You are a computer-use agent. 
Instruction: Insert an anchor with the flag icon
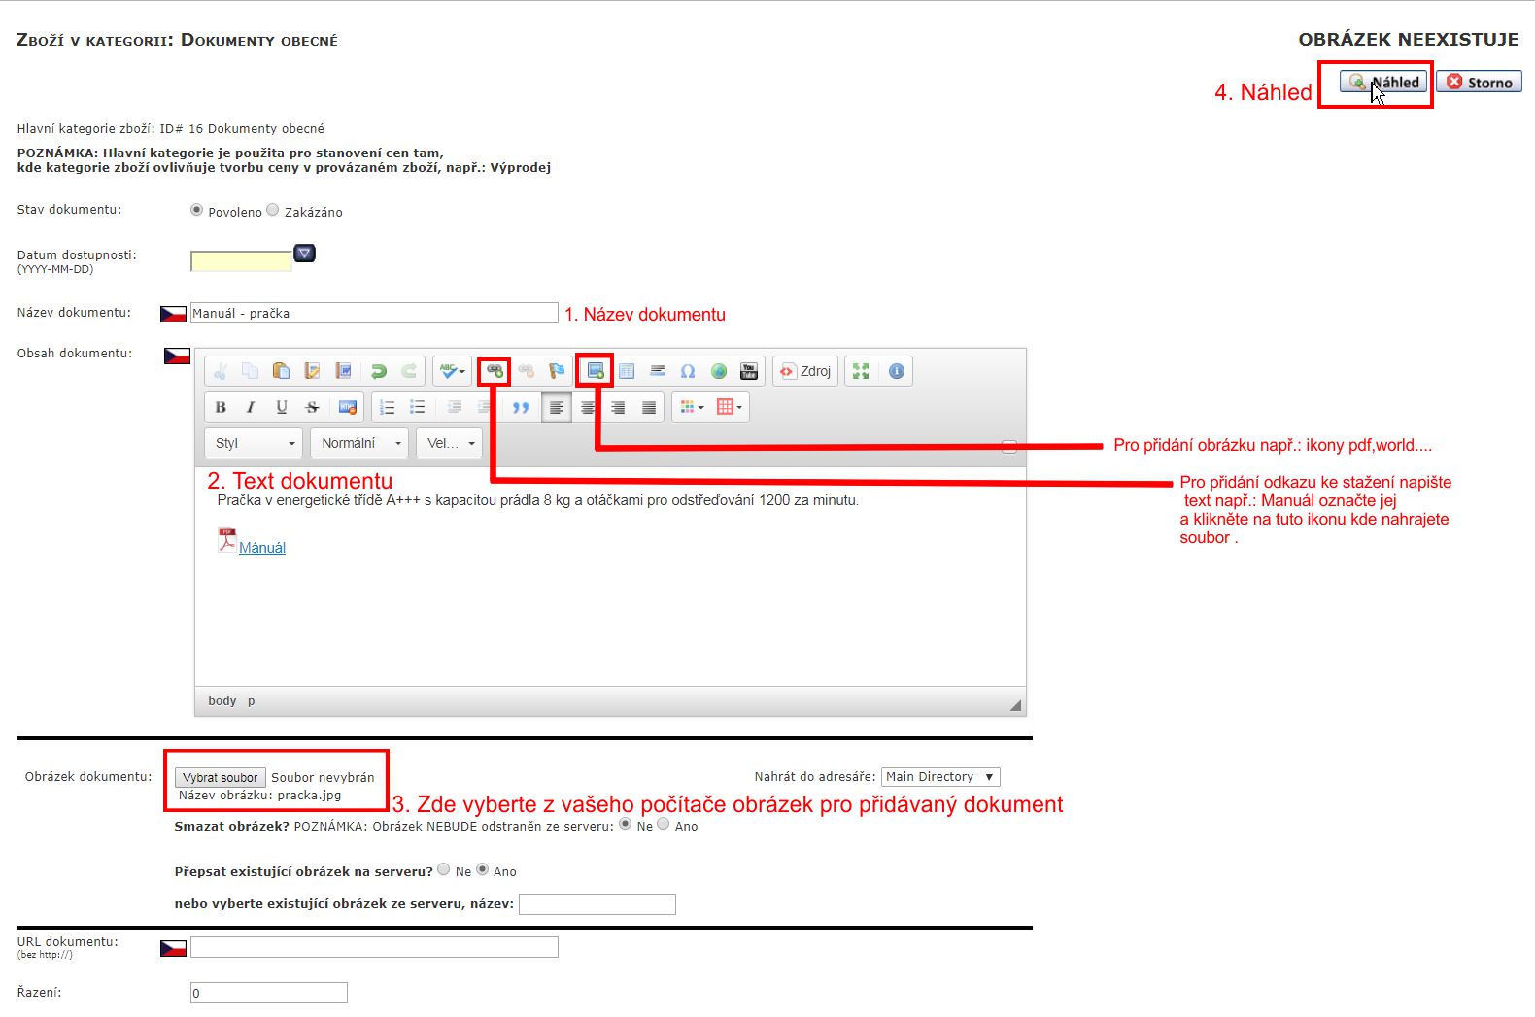pos(556,371)
